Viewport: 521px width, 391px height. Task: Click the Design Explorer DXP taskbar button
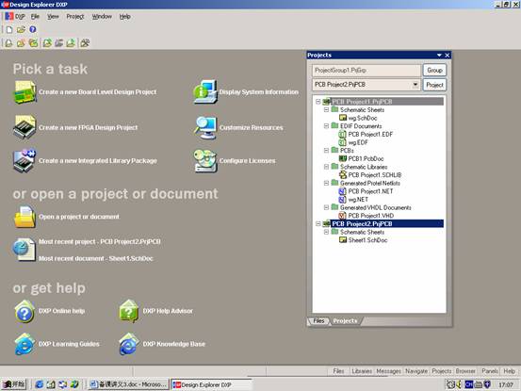[x=211, y=384]
